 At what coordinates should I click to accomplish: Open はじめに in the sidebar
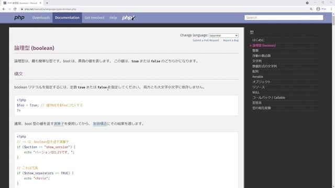click(x=258, y=40)
